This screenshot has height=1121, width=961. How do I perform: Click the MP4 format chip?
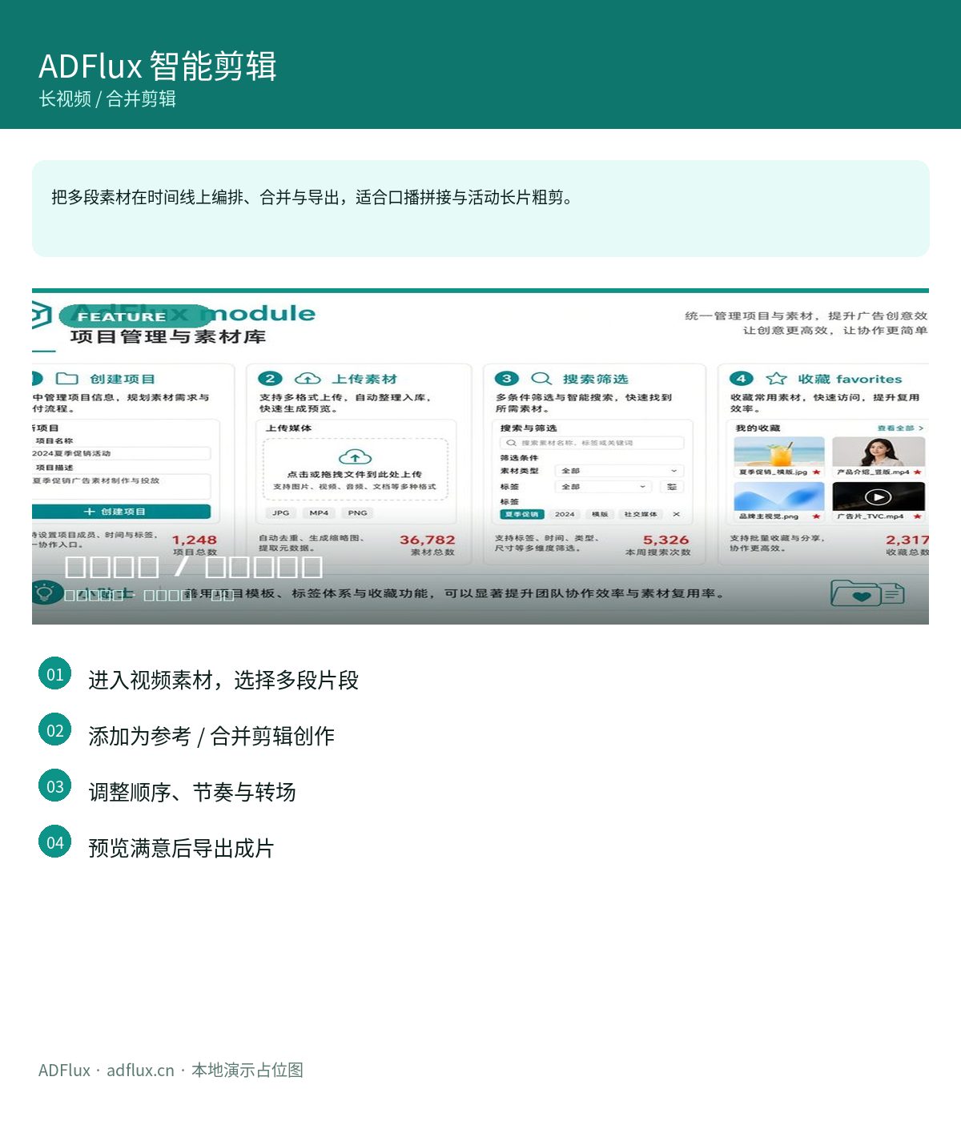coord(319,512)
